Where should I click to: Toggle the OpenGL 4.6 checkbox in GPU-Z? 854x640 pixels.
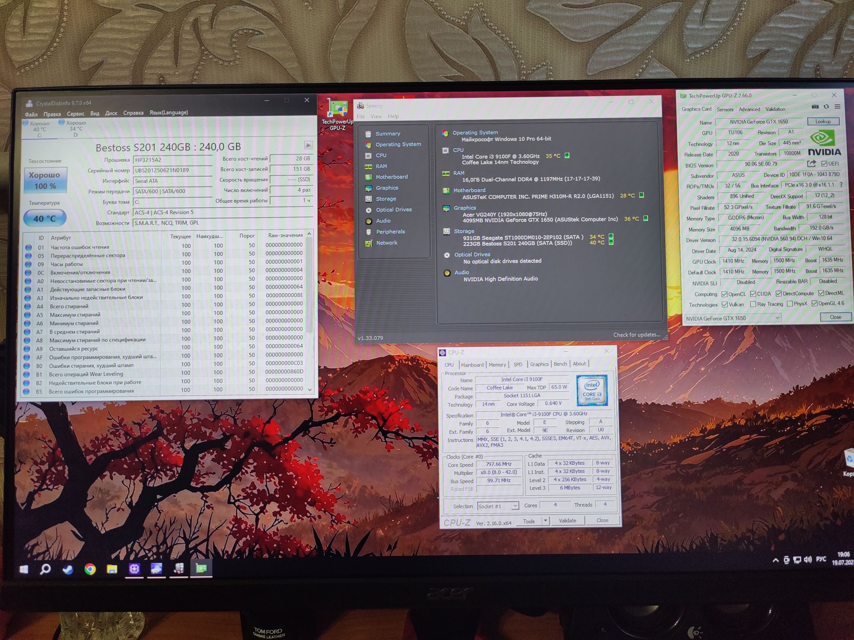tap(814, 303)
